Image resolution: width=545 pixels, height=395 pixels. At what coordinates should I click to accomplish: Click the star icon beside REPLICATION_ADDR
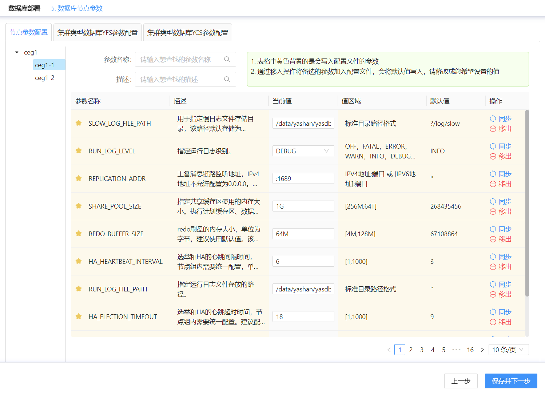click(79, 178)
